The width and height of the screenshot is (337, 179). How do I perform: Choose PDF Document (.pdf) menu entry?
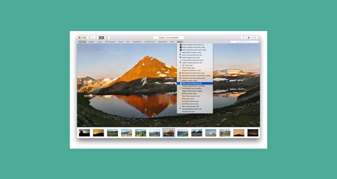click(195, 94)
